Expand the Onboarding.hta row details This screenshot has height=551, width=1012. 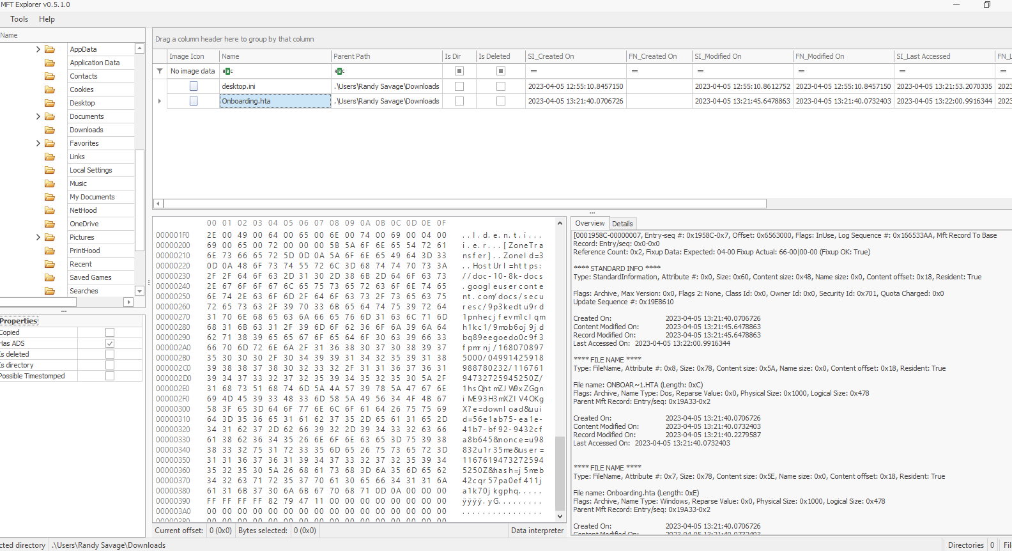160,101
